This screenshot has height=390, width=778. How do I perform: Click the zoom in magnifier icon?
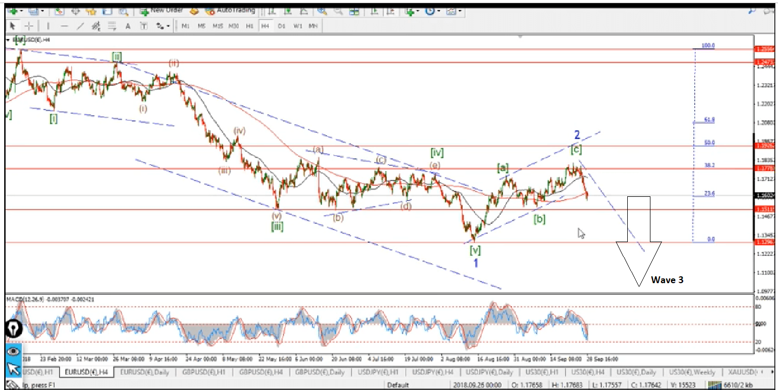[x=321, y=11]
